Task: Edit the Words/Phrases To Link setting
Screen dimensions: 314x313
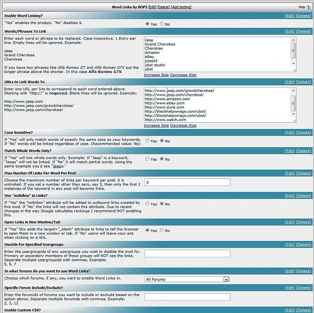Action: [290, 31]
